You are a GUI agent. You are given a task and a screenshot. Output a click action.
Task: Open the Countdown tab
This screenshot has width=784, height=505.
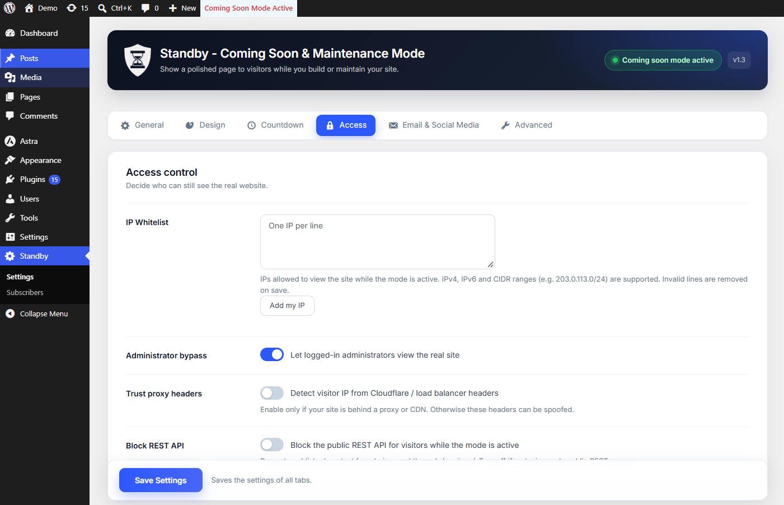[x=275, y=125]
